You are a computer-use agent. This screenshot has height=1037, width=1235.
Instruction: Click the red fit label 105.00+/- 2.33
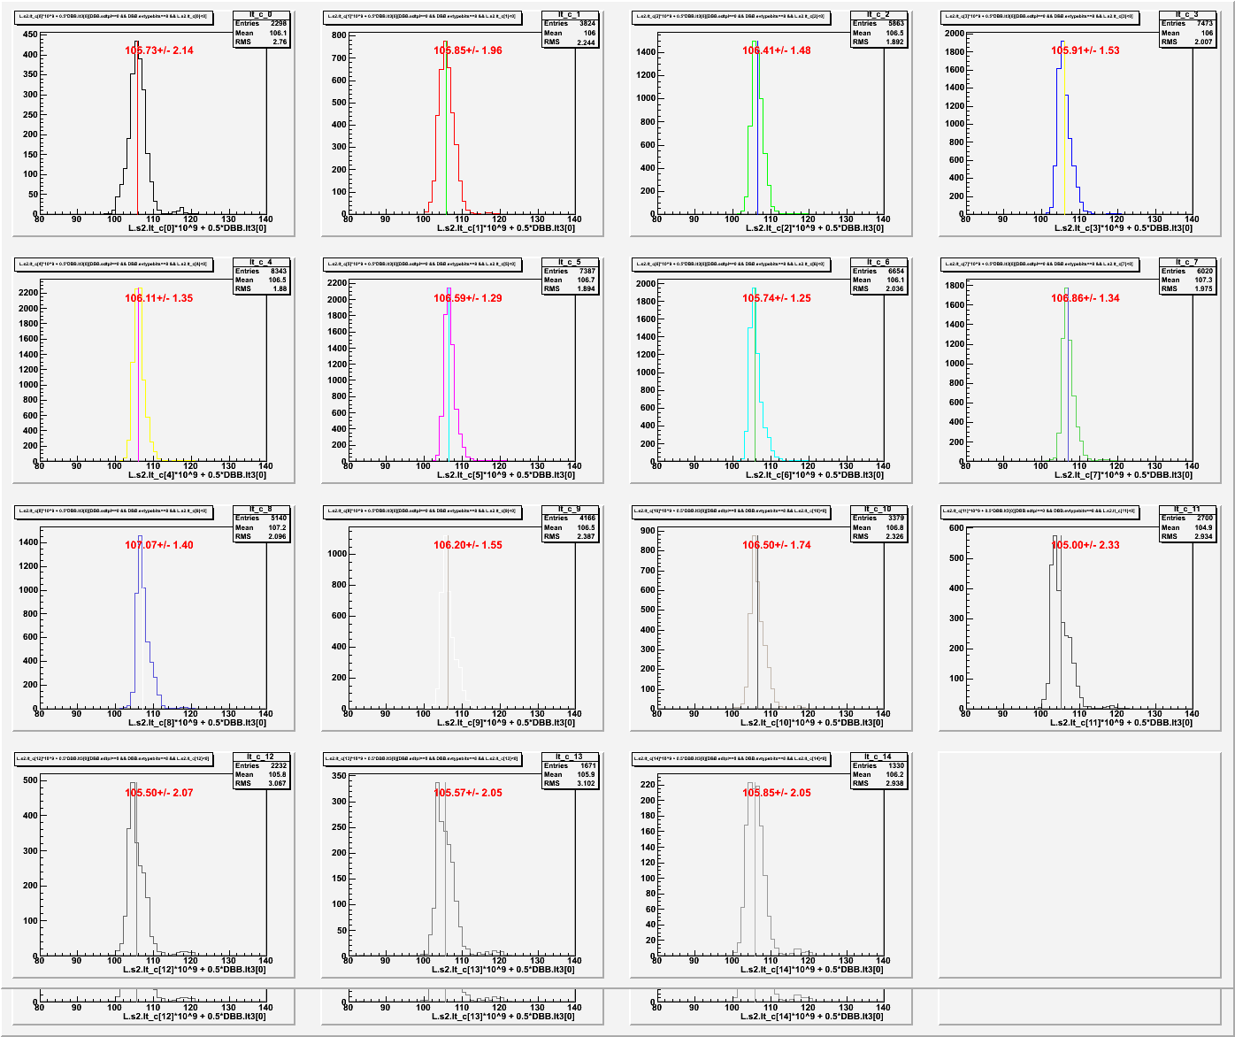tap(1085, 545)
